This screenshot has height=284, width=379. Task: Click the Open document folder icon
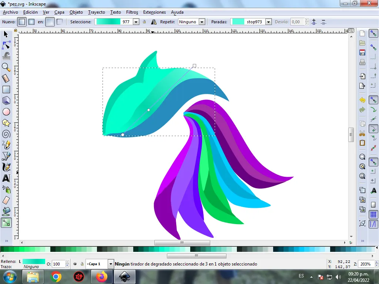tap(362, 43)
